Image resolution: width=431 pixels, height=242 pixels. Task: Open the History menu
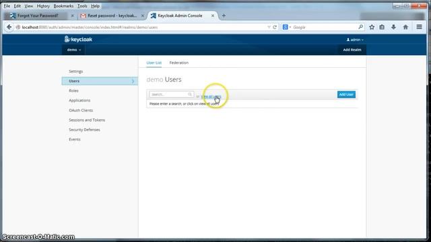click(x=43, y=6)
